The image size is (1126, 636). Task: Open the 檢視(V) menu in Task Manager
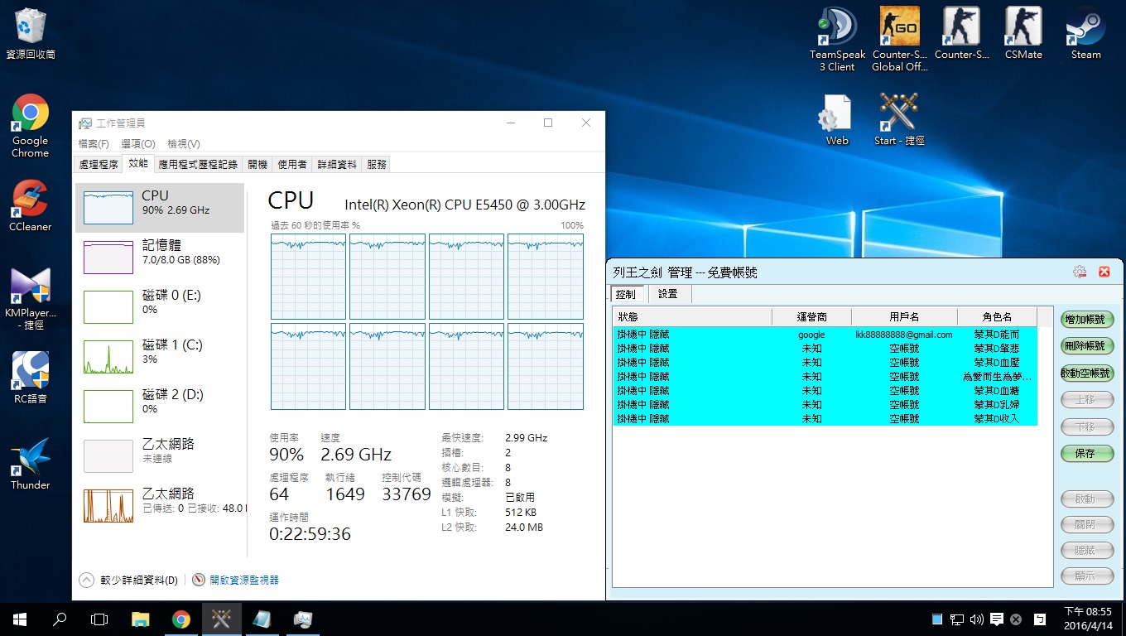coord(184,144)
